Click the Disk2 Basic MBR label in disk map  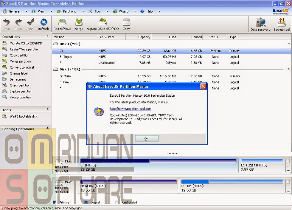[x=63, y=187]
